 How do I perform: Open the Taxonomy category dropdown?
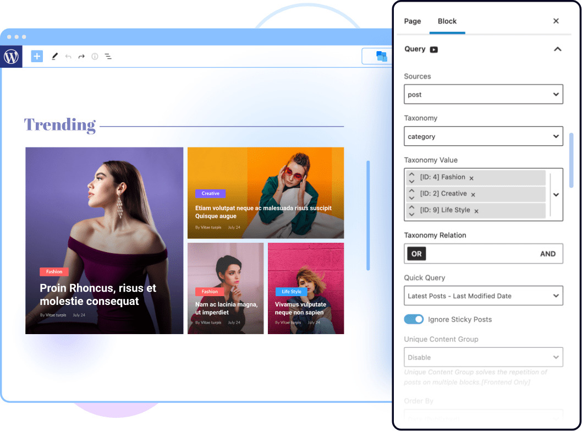tap(484, 137)
